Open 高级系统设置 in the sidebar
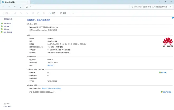Image resolution: width=174 pixels, height=110 pixels. [8, 32]
